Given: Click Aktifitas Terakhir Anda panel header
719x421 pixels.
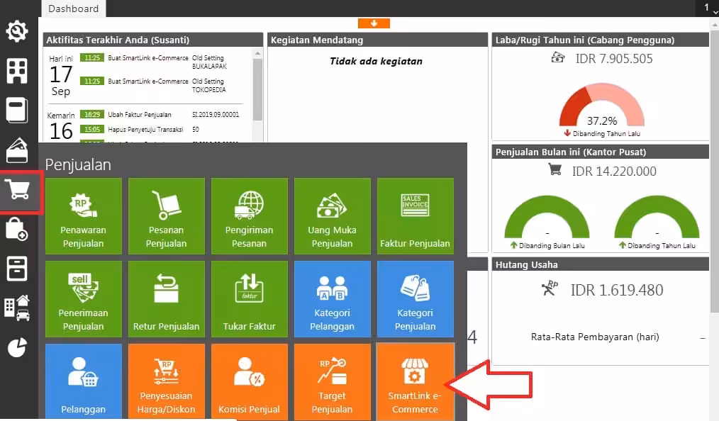Looking at the screenshot, I should click(x=153, y=40).
